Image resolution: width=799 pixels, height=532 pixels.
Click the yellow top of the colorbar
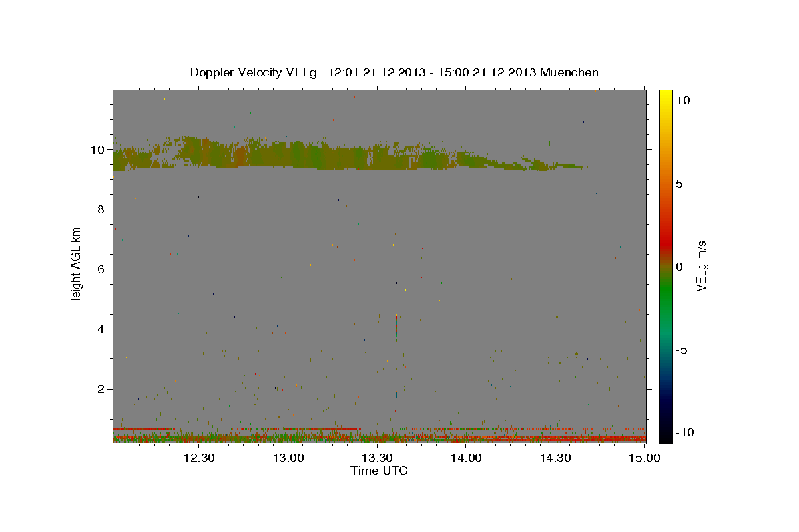(x=665, y=96)
